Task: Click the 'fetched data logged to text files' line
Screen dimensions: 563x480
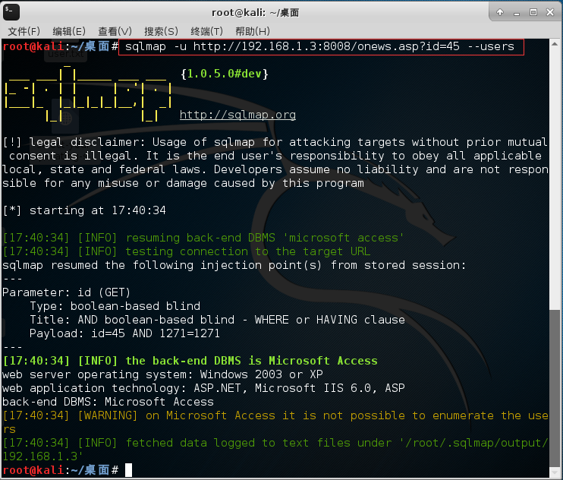Action: tap(275, 450)
